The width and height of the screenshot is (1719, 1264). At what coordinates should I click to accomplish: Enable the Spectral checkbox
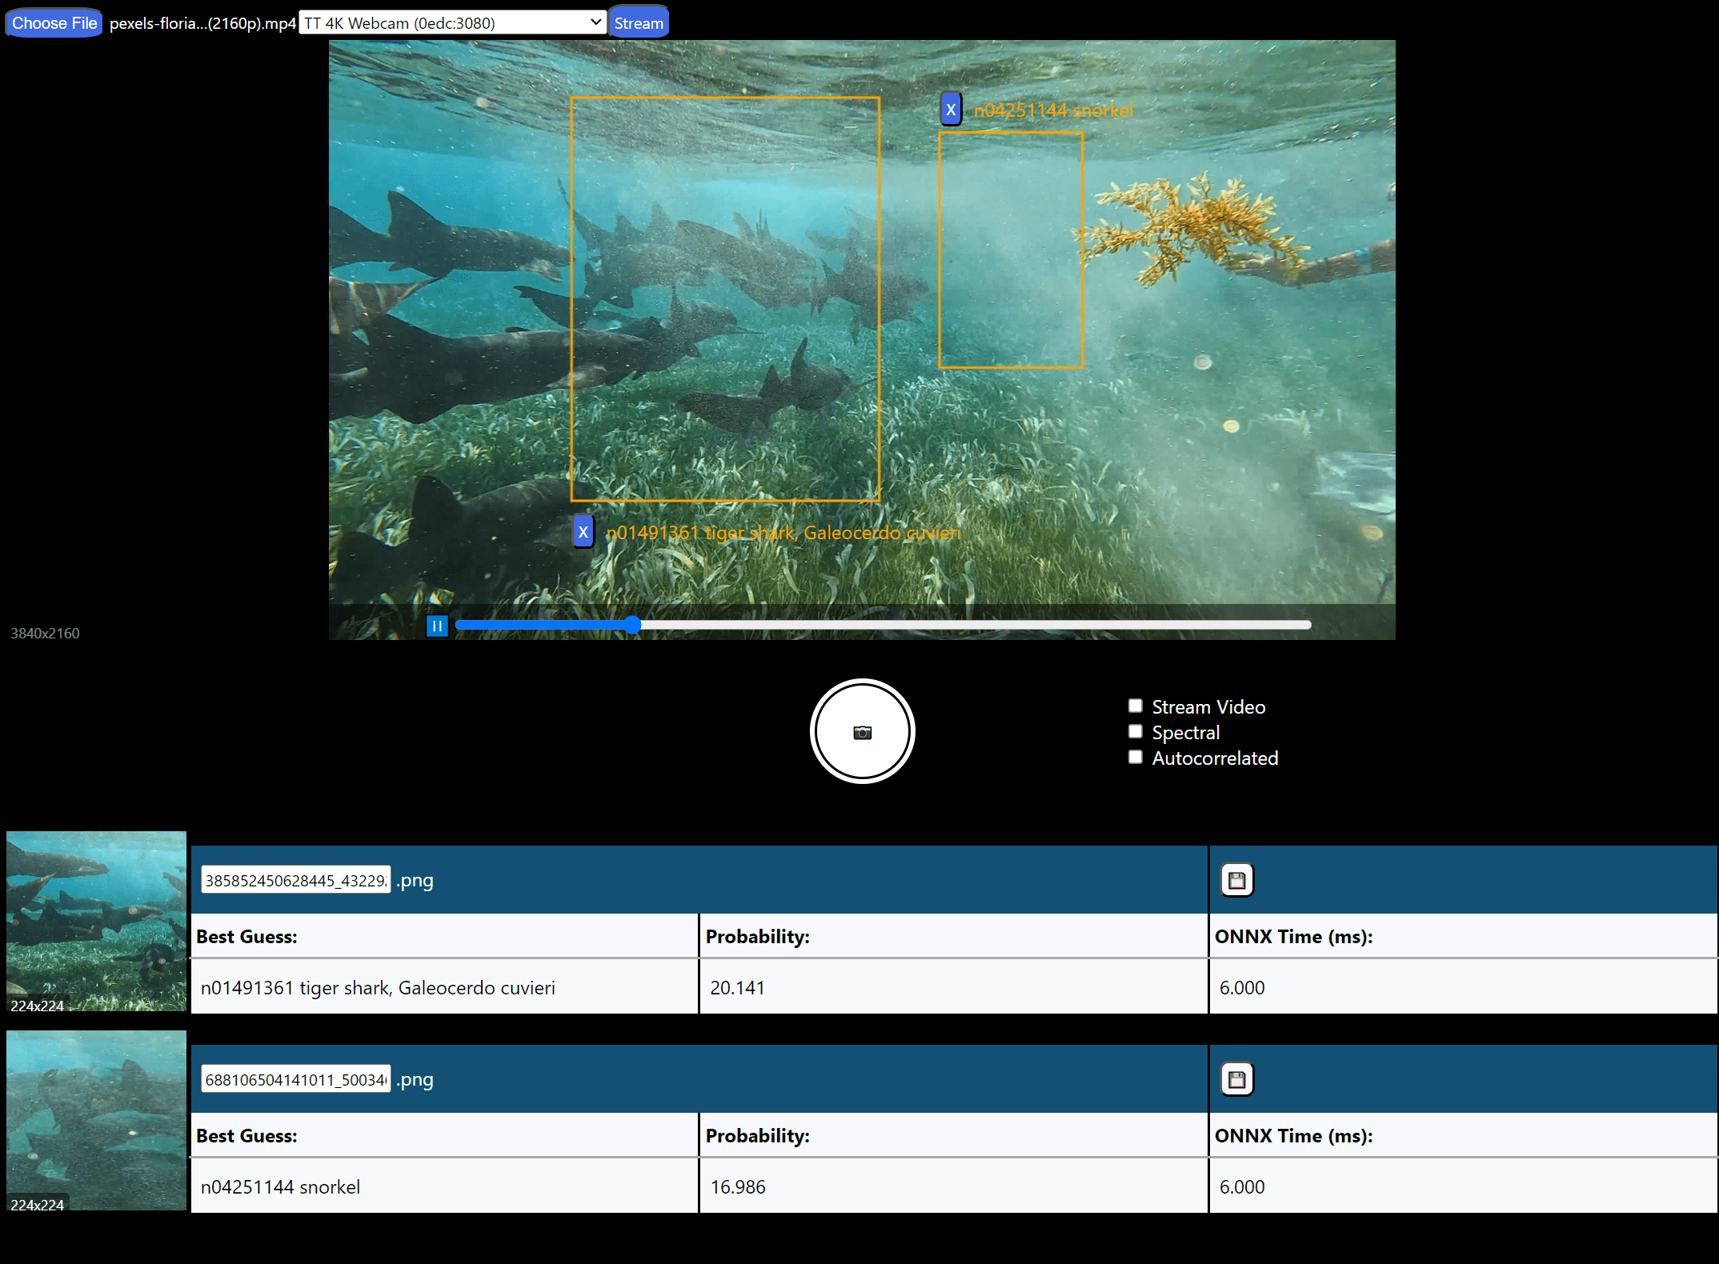coord(1134,730)
